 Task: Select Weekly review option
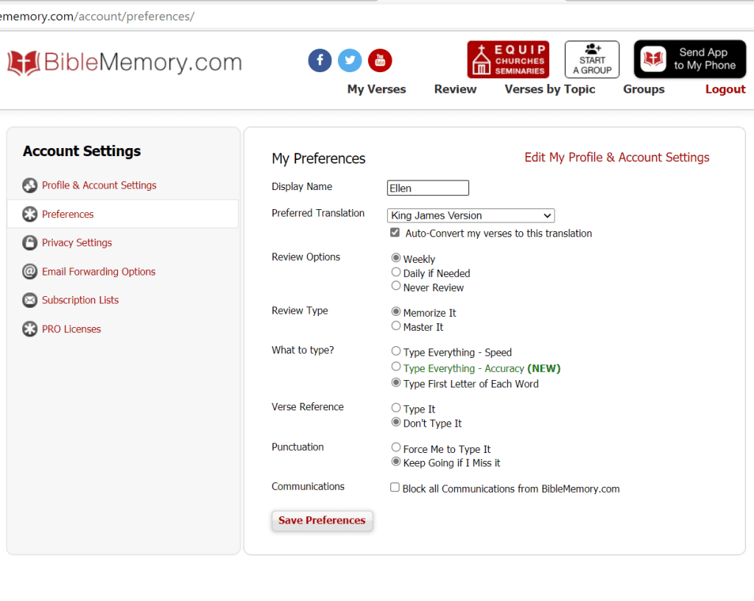pyautogui.click(x=395, y=259)
